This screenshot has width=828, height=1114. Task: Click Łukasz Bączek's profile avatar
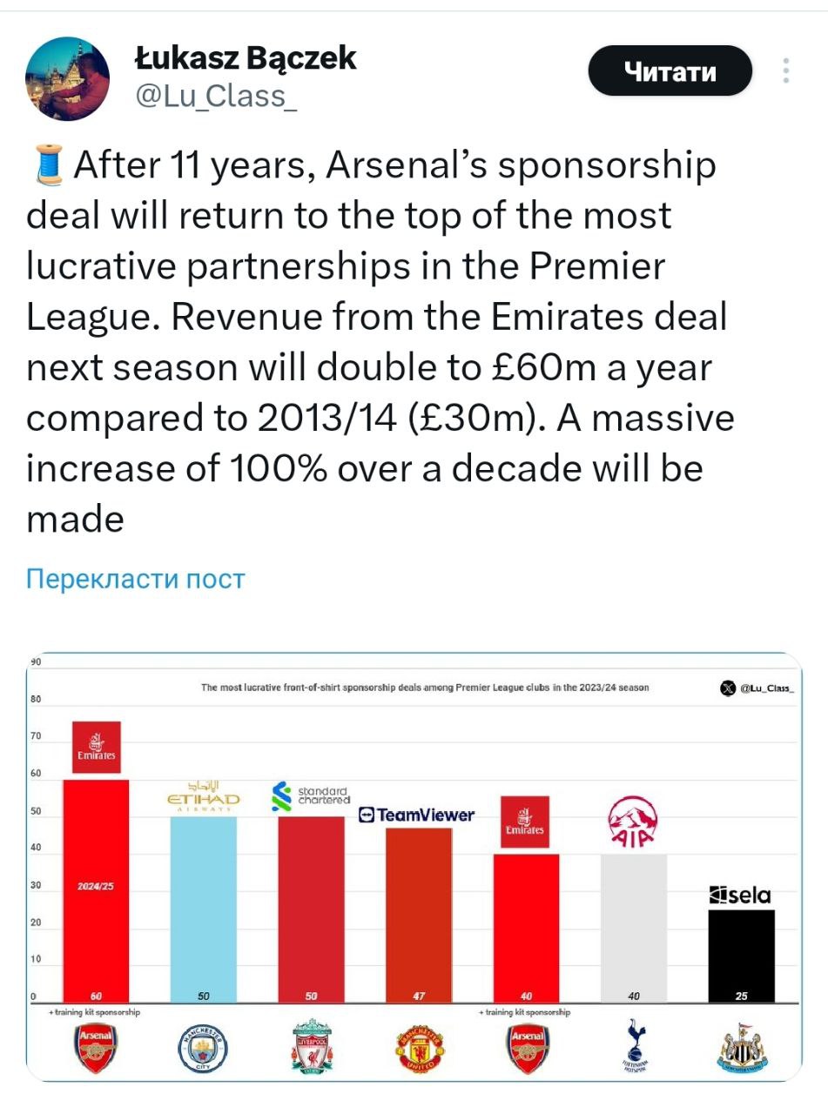67,79
